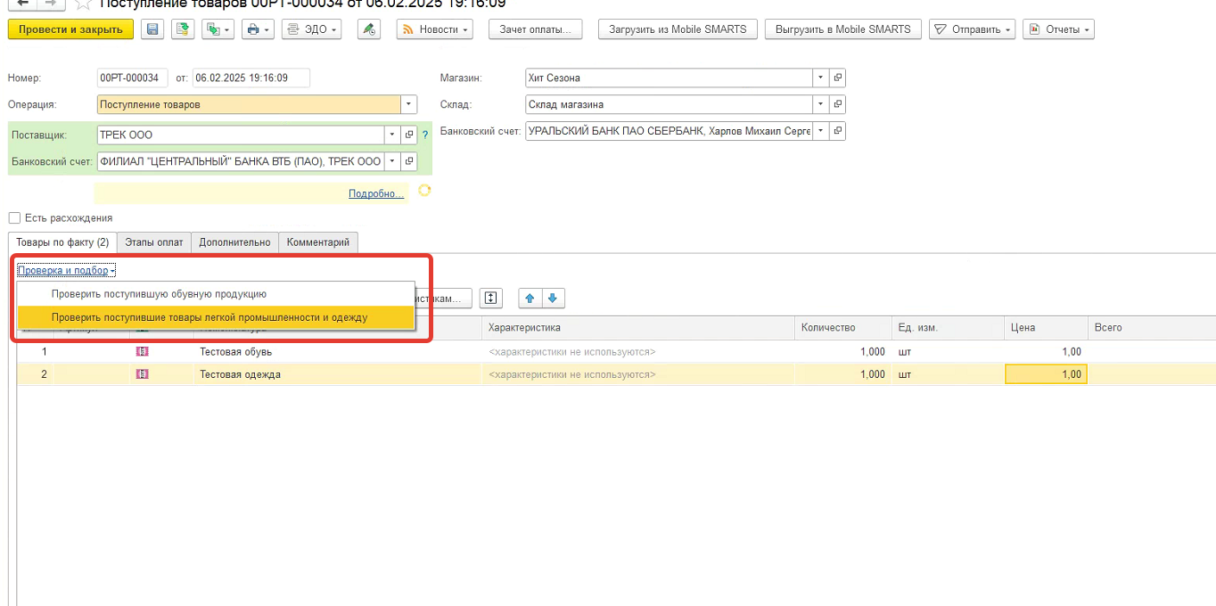1216x606 pixels.
Task: Expand the Магазин dropdown arrow
Action: 820,78
